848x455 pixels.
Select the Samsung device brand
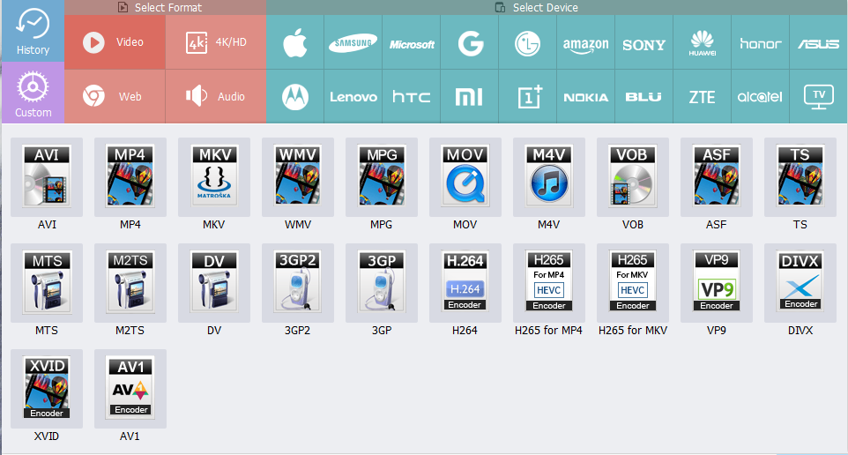pyautogui.click(x=353, y=42)
